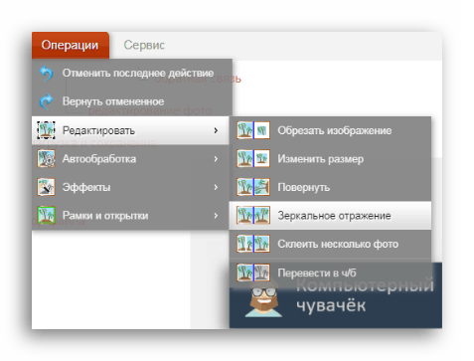Click the редактирование фото link behind menu
Screen dimensions: 474x361
coord(150,110)
